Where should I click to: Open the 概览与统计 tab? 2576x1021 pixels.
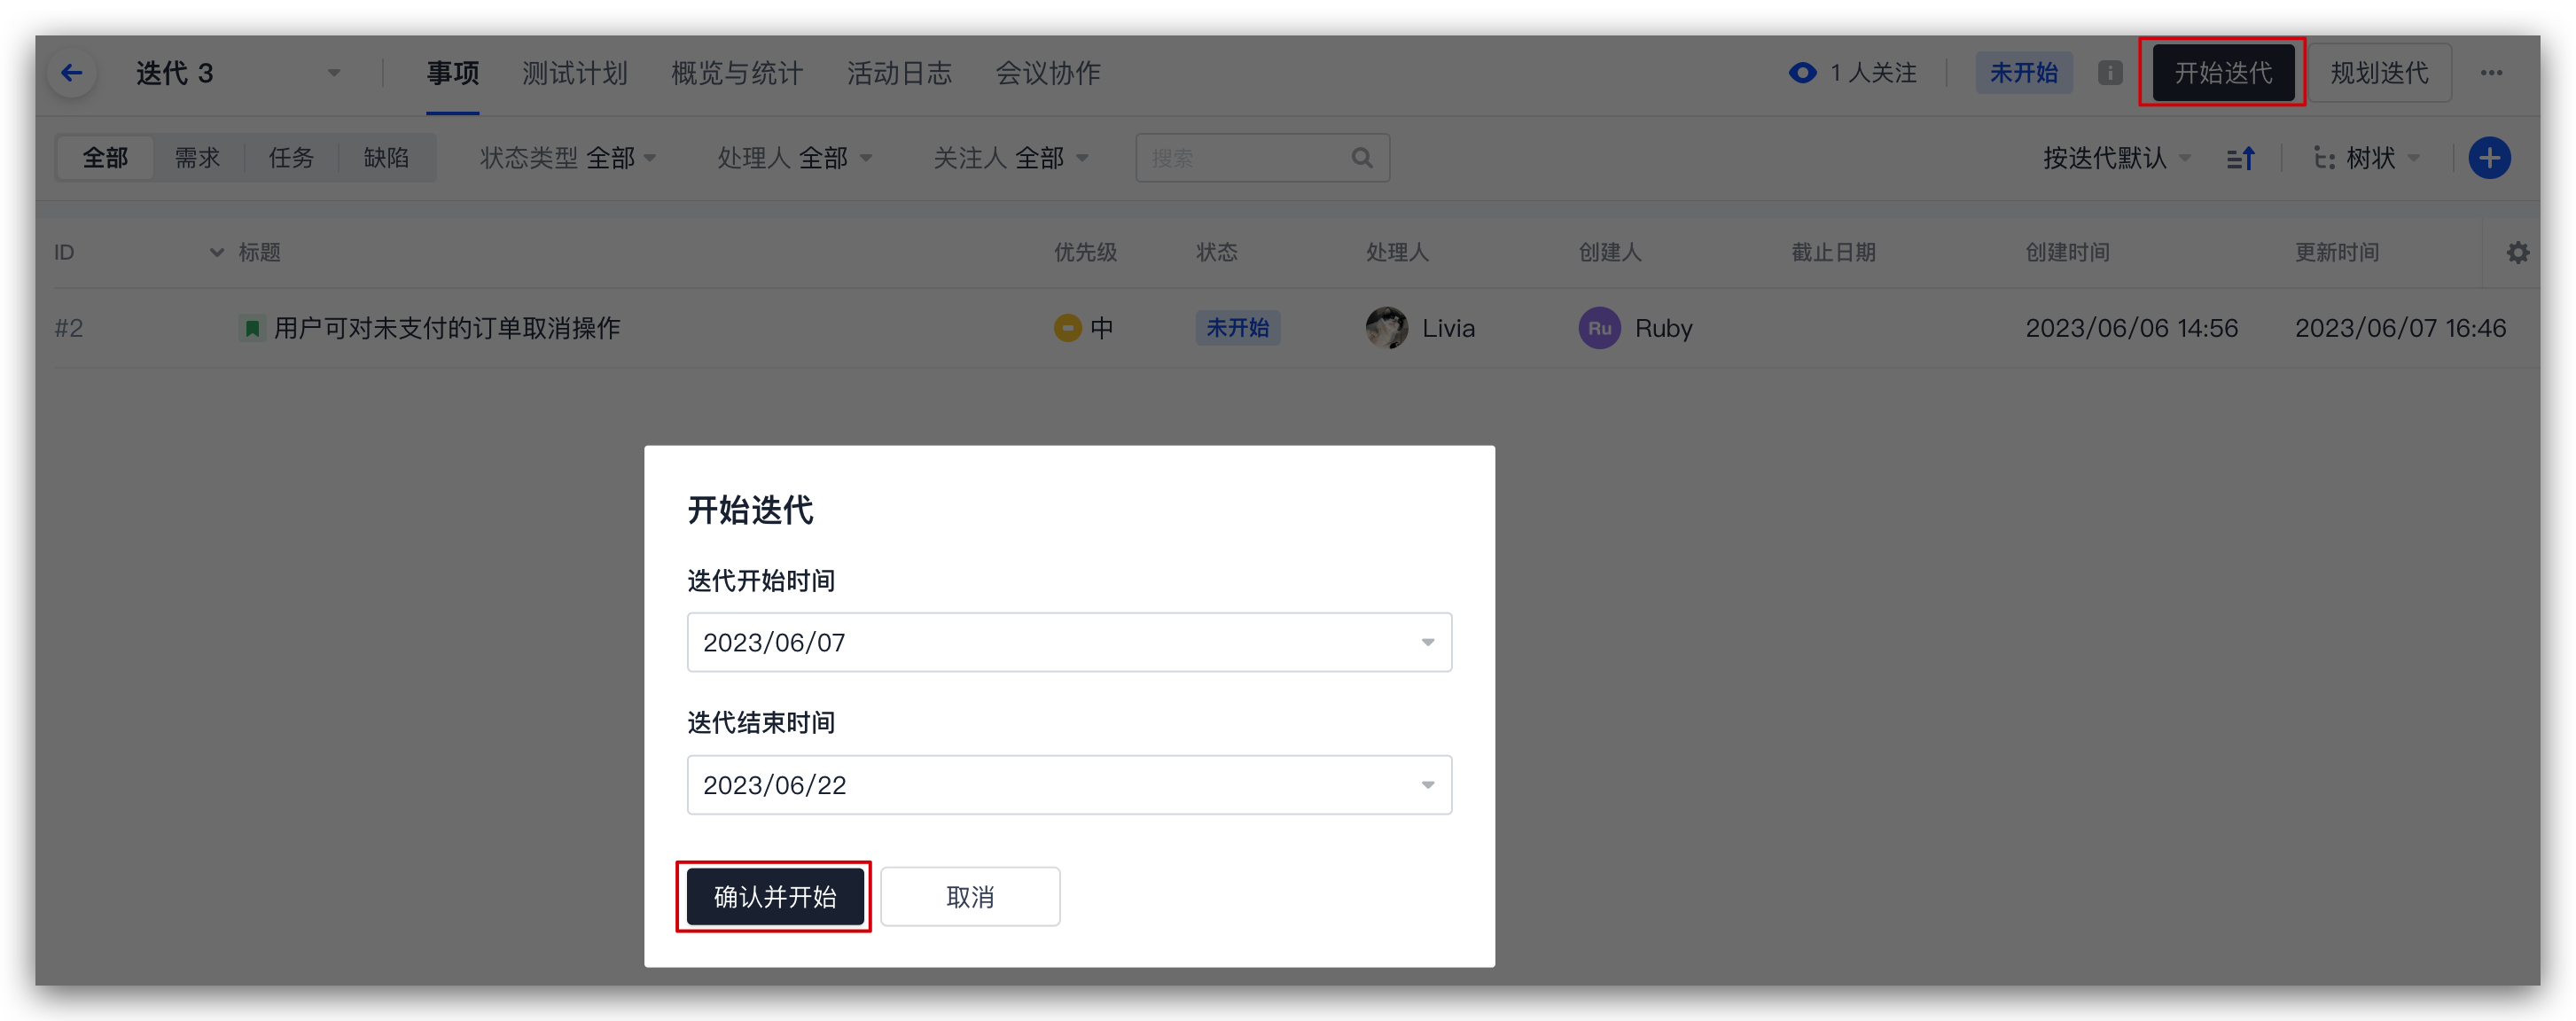click(x=737, y=73)
